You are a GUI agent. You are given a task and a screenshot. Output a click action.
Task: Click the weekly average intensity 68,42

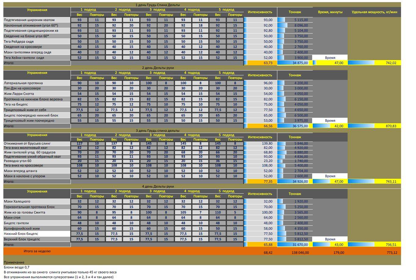click(260, 253)
